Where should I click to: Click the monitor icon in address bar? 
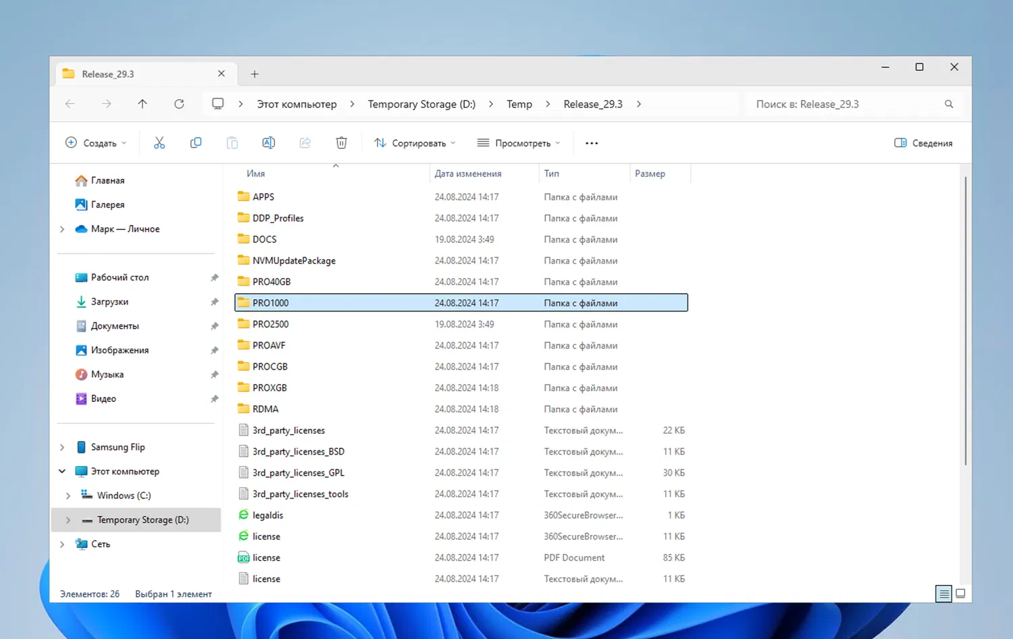(218, 104)
